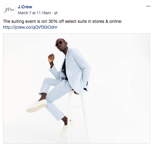Screen dimensions: 153x146
Task: Click the model's raised fist in the photo
Action: (51, 58)
